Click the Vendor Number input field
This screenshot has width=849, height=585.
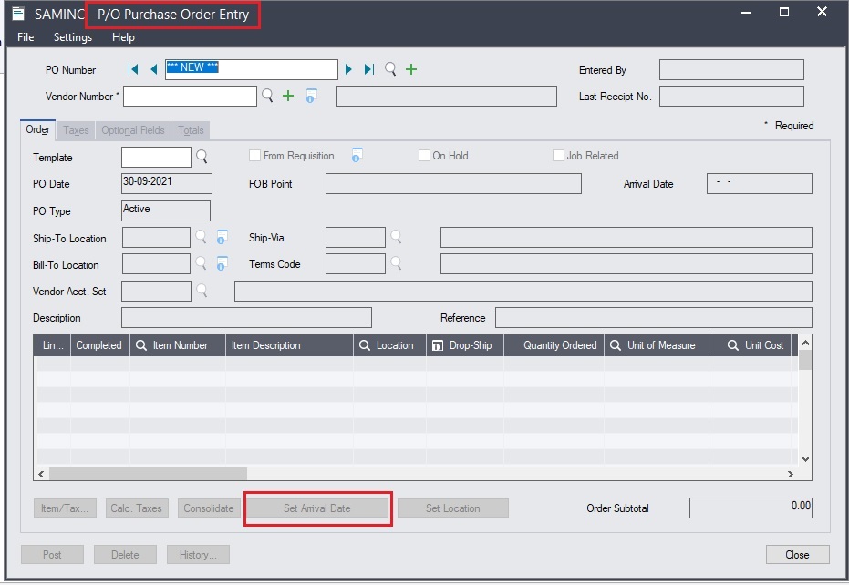pos(190,97)
